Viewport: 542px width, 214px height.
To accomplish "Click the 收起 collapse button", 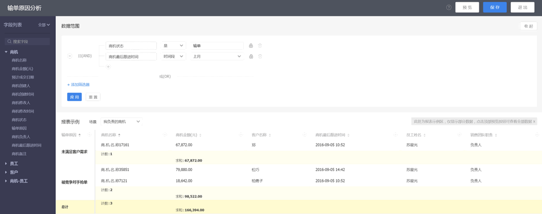I will (528, 26).
